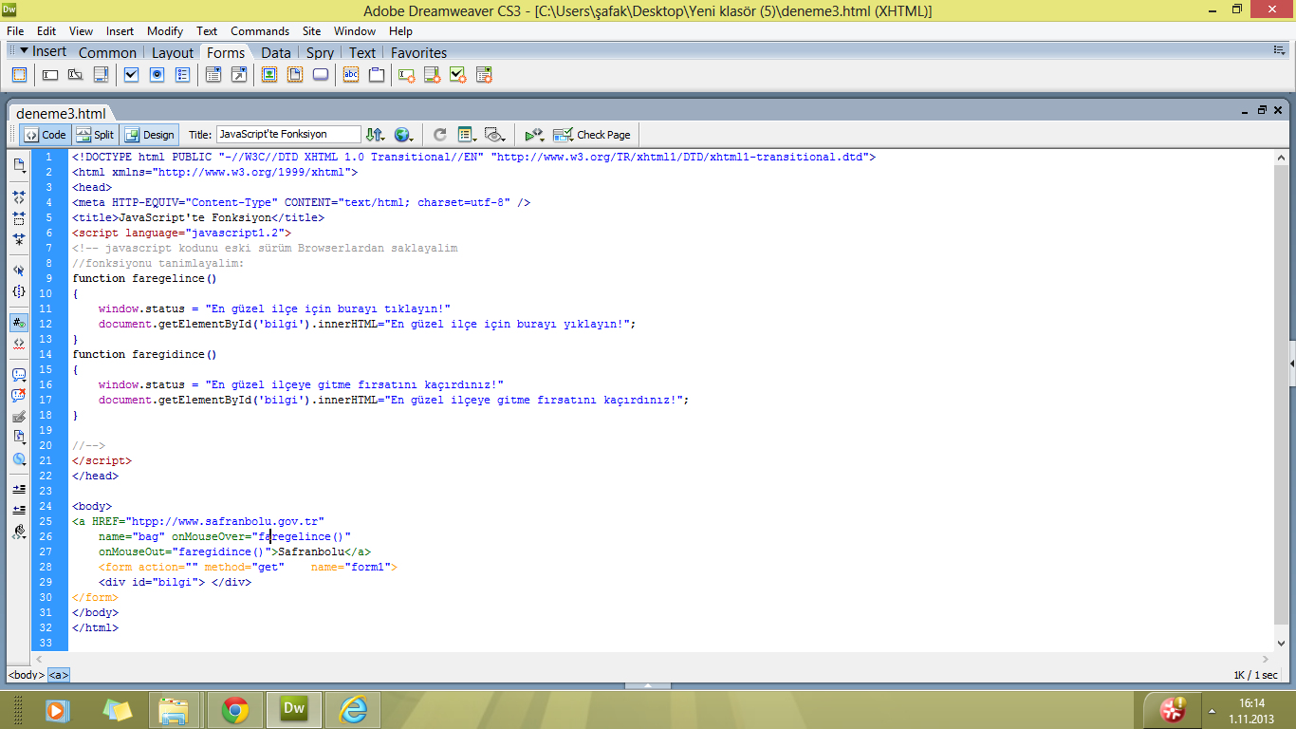Expand All collapsed code sections
Image resolution: width=1296 pixels, height=729 pixels.
19,239
